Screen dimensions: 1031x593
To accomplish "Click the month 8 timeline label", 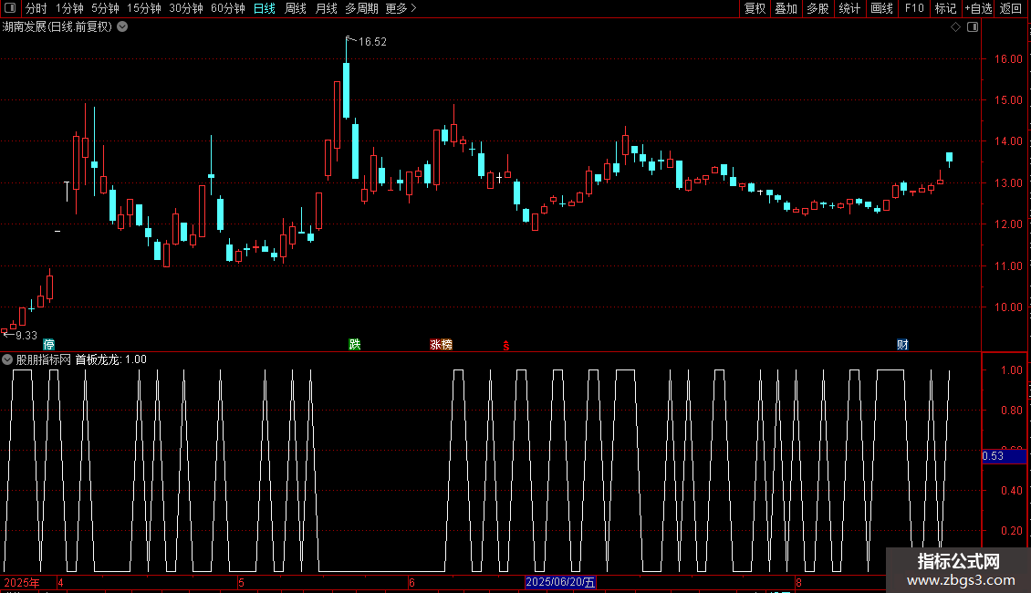I will pyautogui.click(x=799, y=582).
